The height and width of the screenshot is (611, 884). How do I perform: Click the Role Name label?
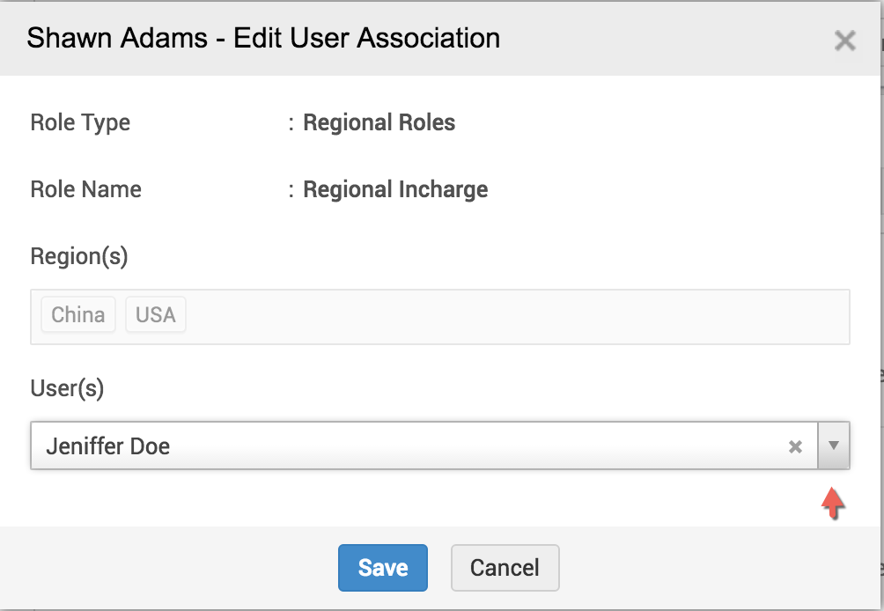[x=85, y=189]
